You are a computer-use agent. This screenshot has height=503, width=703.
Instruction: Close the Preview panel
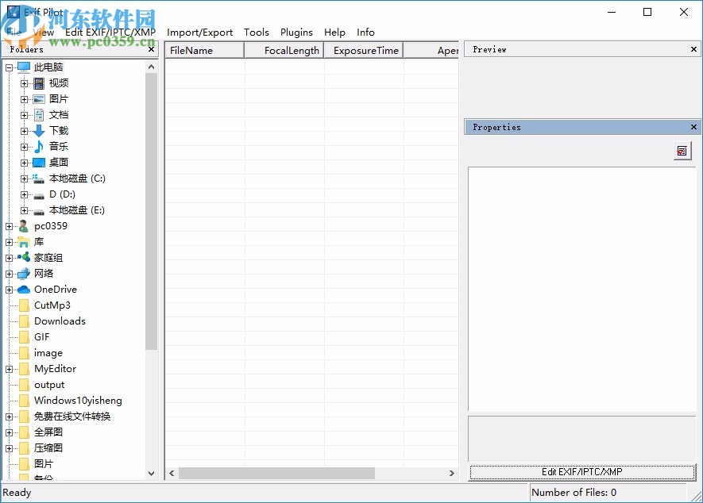click(692, 48)
